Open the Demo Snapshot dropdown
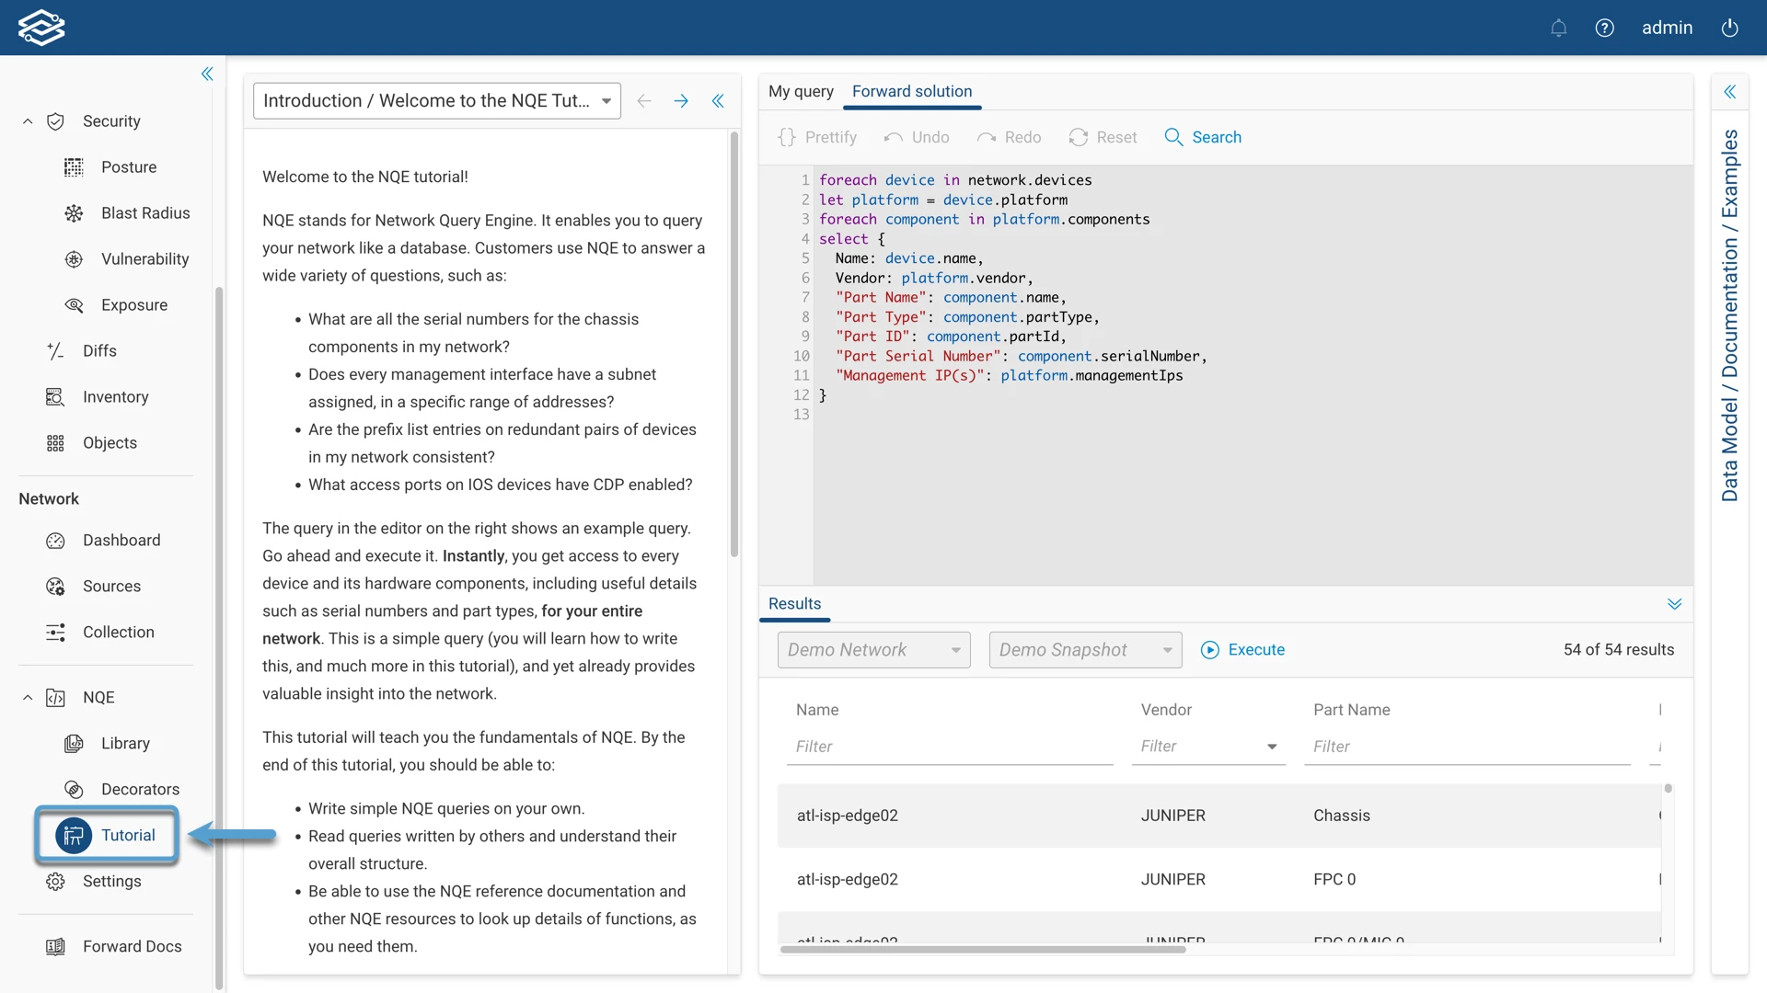This screenshot has height=993, width=1767. [x=1084, y=650]
